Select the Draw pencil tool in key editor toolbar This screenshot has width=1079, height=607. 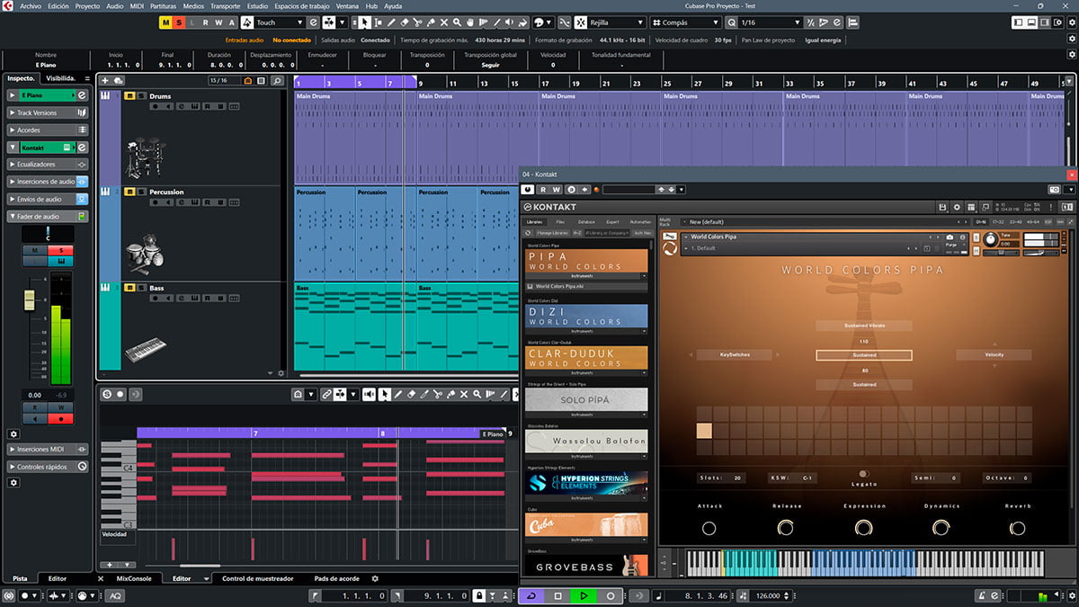397,394
